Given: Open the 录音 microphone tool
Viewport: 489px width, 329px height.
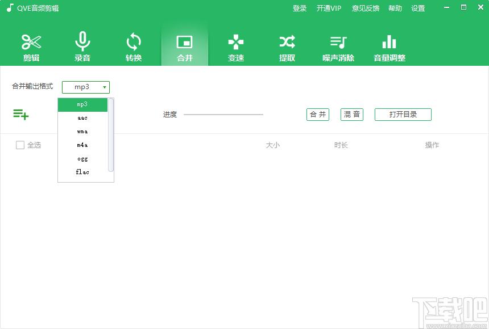Looking at the screenshot, I should tap(82, 47).
